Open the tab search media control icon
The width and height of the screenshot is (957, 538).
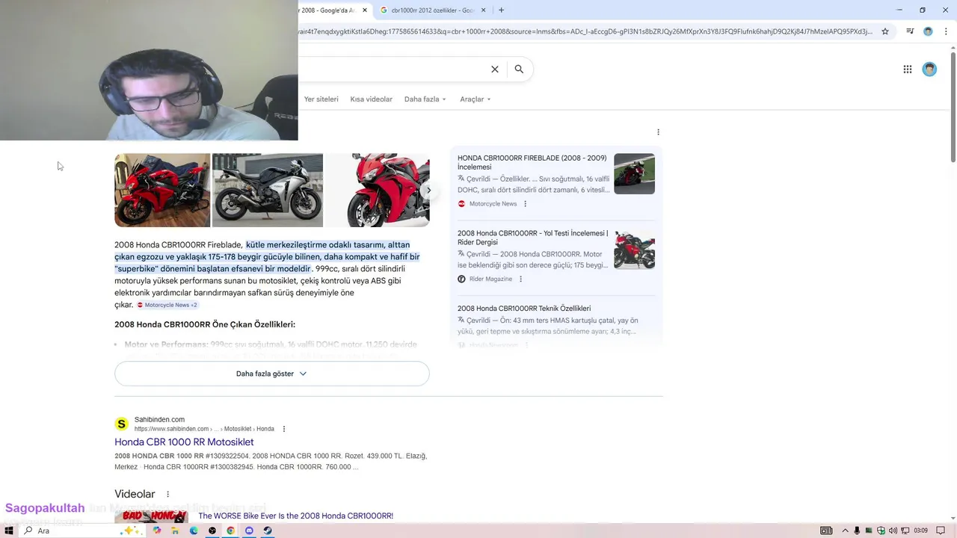point(910,31)
